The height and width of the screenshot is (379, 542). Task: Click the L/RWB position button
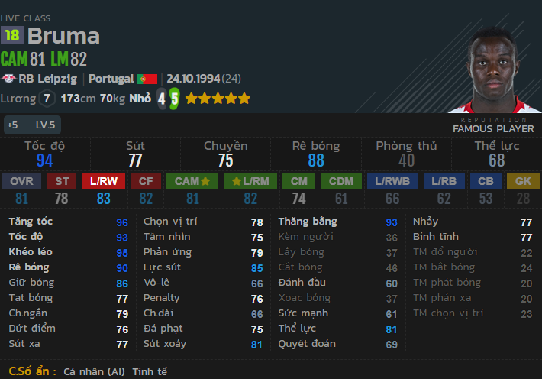click(x=392, y=181)
